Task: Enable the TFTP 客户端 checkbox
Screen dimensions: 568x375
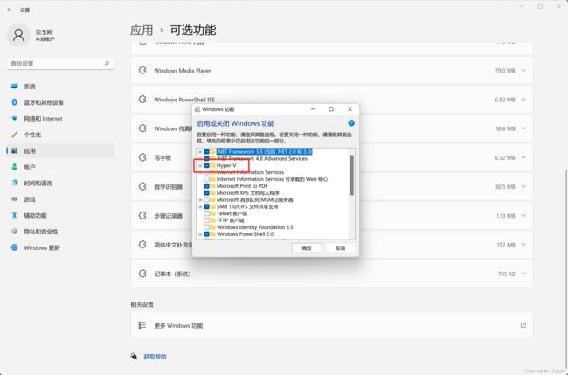Action: pyautogui.click(x=206, y=220)
